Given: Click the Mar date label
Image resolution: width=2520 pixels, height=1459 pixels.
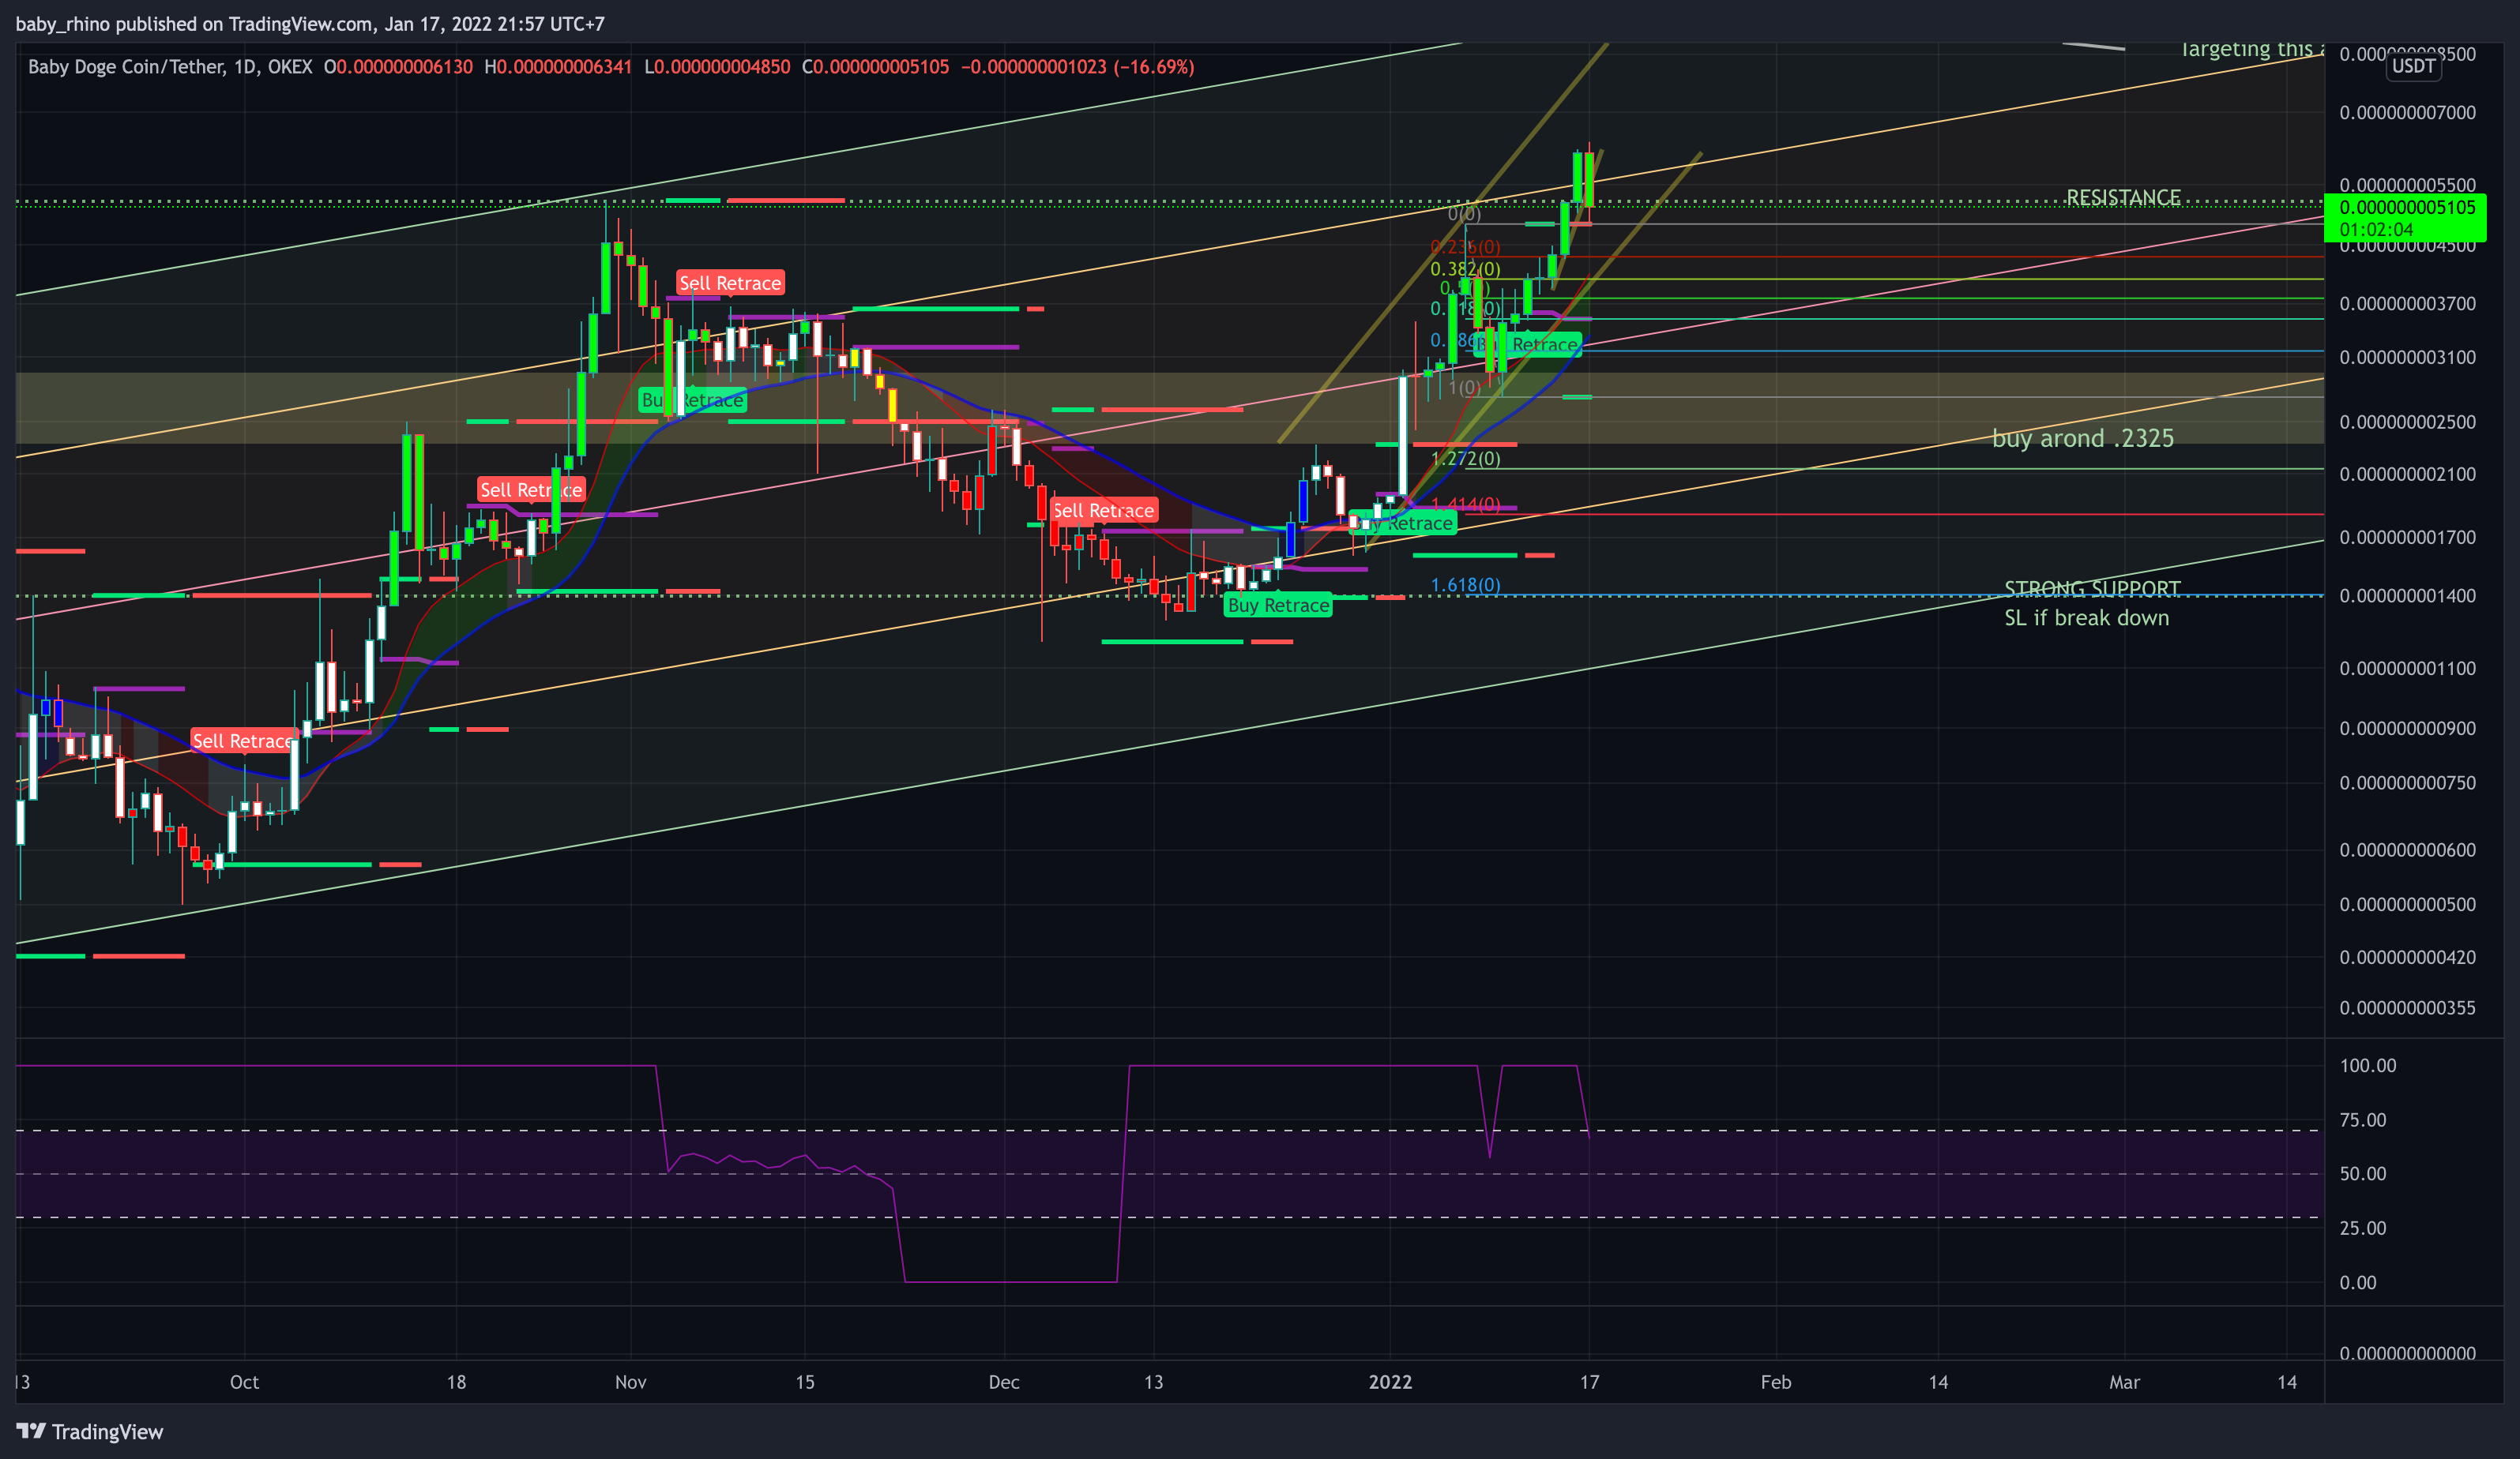Looking at the screenshot, I should pos(2124,1382).
